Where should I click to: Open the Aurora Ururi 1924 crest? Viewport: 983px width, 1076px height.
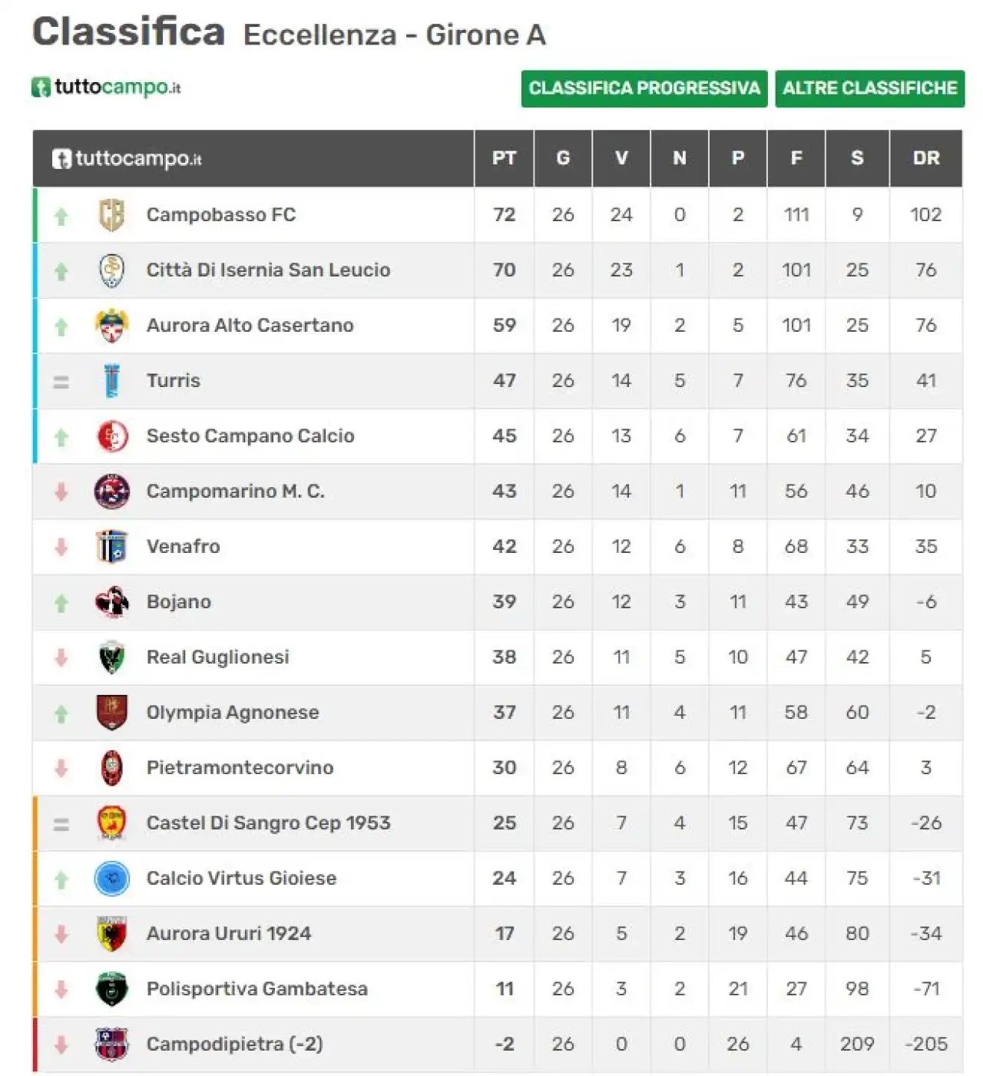click(112, 934)
